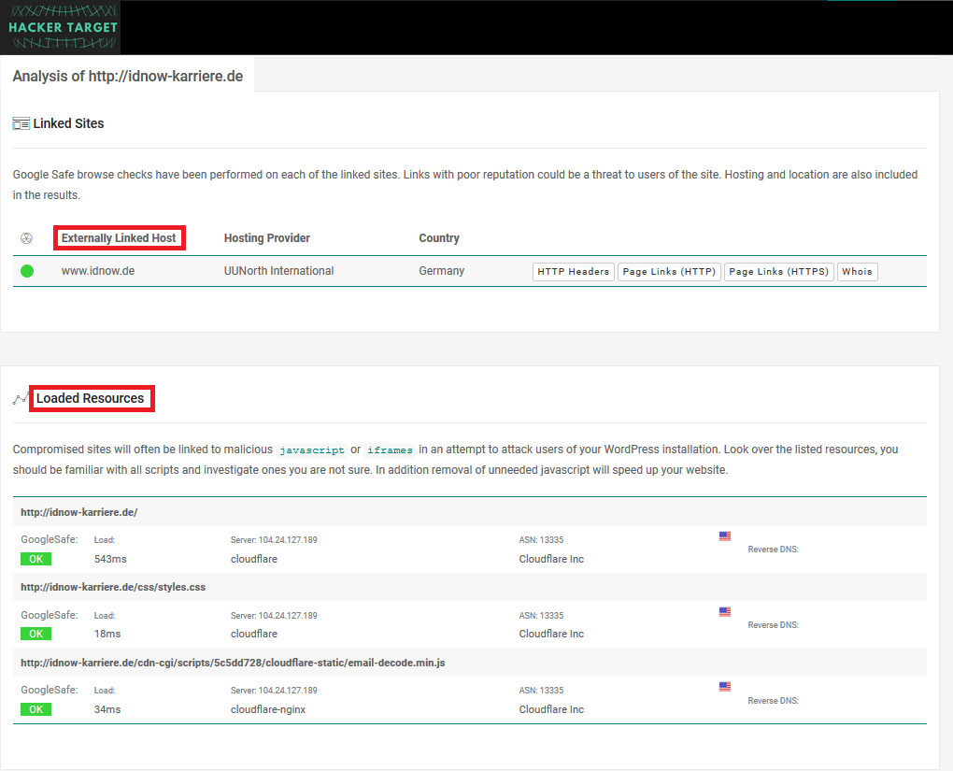
Task: Click Reverse DNS label in the email-decode.min.js row
Action: (773, 701)
